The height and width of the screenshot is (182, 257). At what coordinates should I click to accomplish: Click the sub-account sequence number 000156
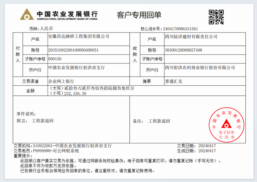point(55,59)
